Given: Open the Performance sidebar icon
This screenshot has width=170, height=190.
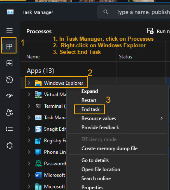Looking at the screenshot, I should [9, 63].
